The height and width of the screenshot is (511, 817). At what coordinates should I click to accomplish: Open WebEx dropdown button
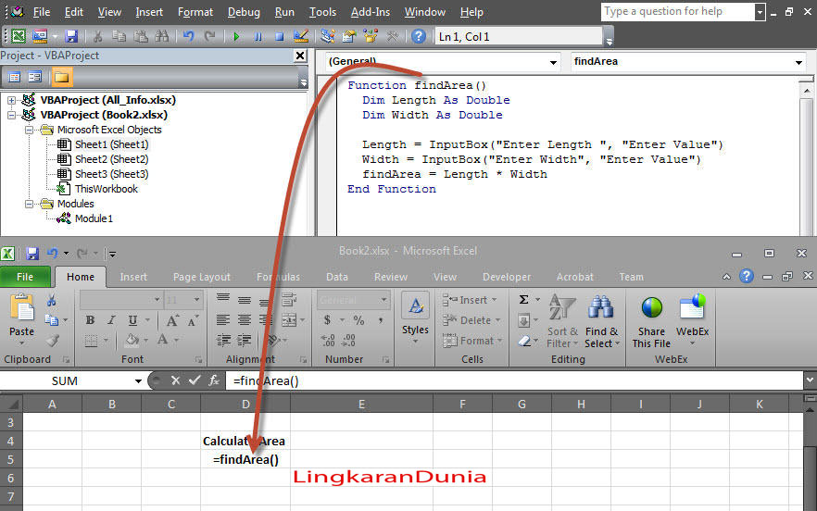(x=693, y=319)
